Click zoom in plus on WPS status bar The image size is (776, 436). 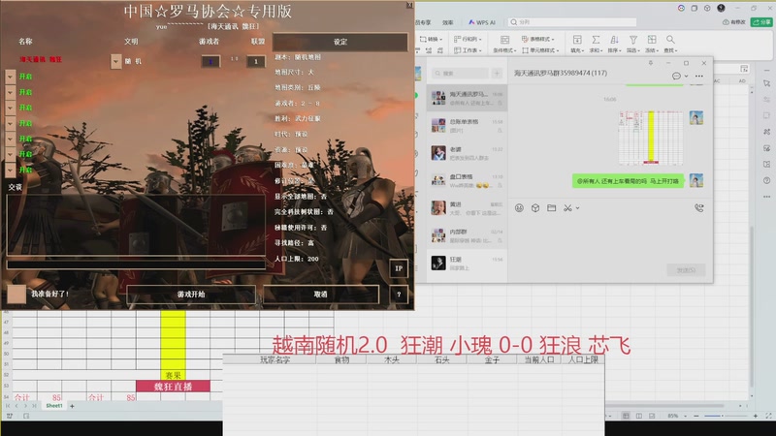[x=756, y=416]
